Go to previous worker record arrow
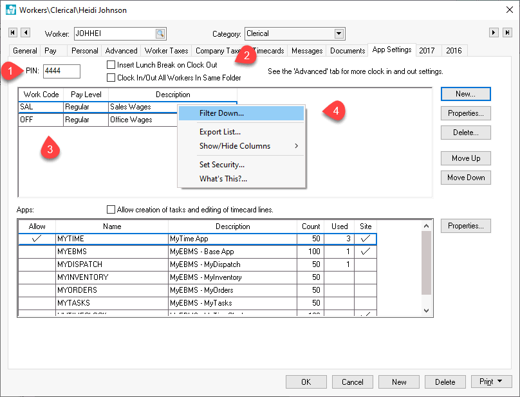 pyautogui.click(x=25, y=33)
